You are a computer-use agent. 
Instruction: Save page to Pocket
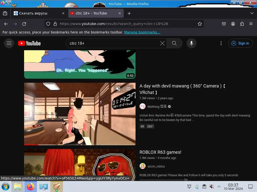224,24
